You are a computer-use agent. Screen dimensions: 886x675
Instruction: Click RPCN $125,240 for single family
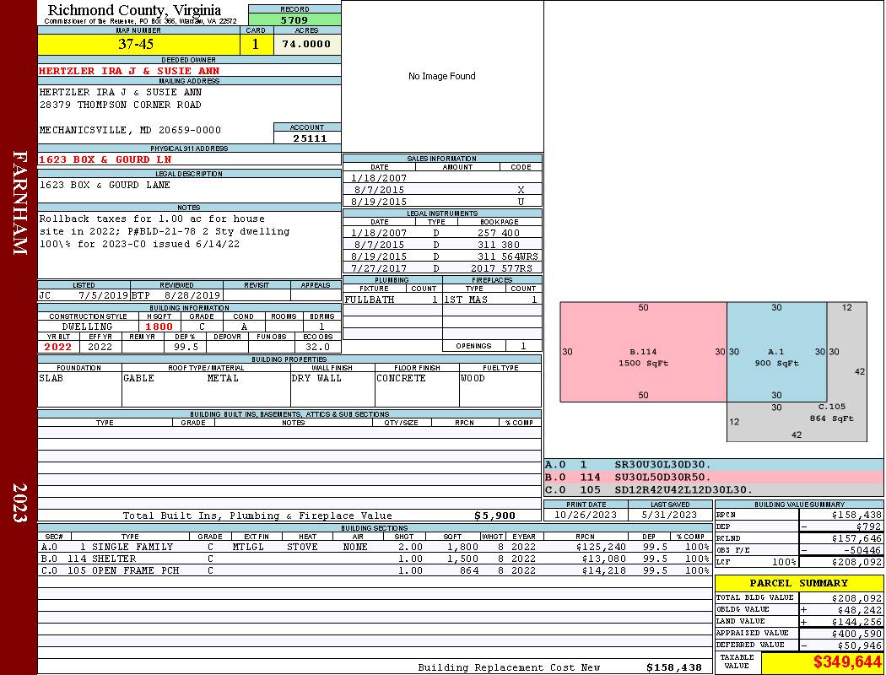pos(601,547)
